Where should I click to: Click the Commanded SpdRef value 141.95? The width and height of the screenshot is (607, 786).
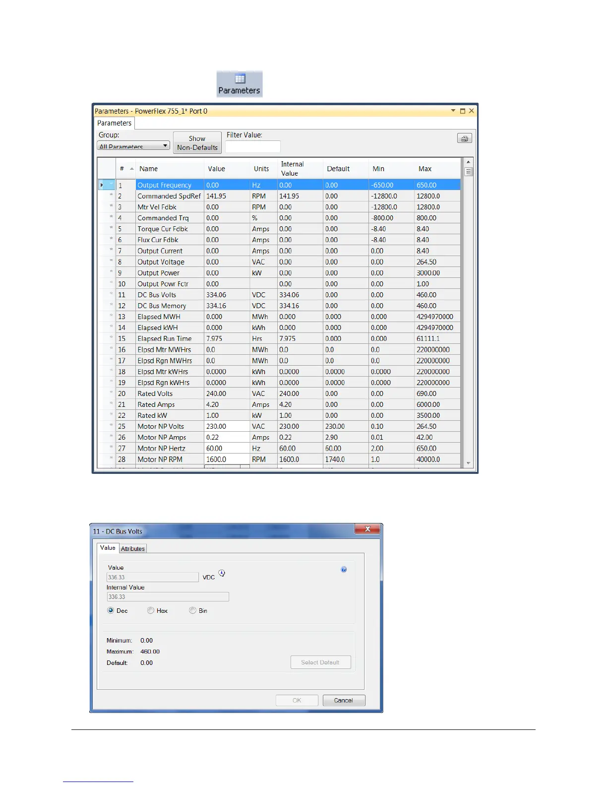click(227, 196)
